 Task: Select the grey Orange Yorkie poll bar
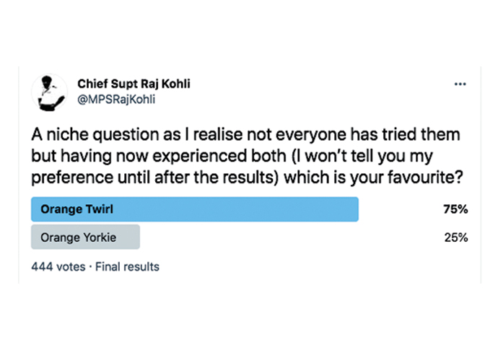point(85,237)
